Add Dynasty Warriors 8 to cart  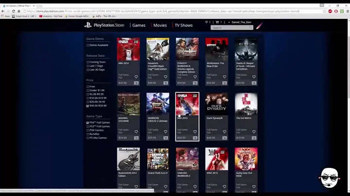[195, 83]
